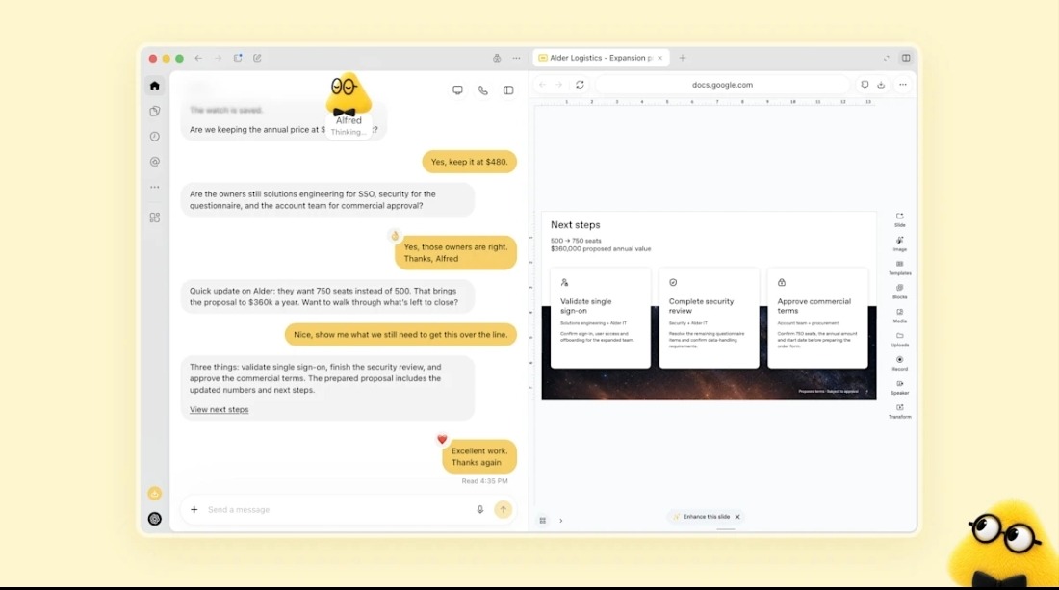Click the hand reaction on 'those owners are right'

coord(395,236)
